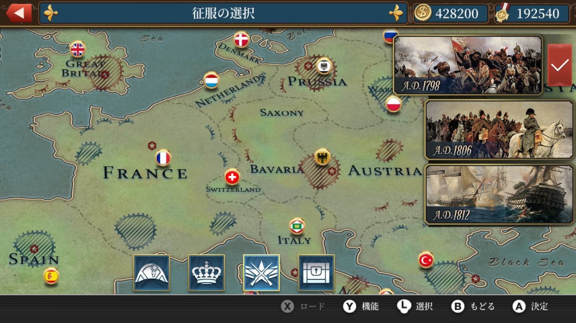Confirm selection with red checkmark button
The height and width of the screenshot is (323, 576).
(559, 66)
